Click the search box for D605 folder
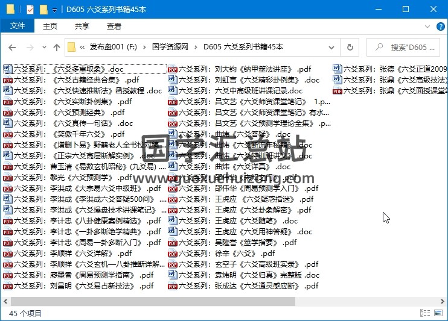This screenshot has height=321, width=448. click(406, 47)
